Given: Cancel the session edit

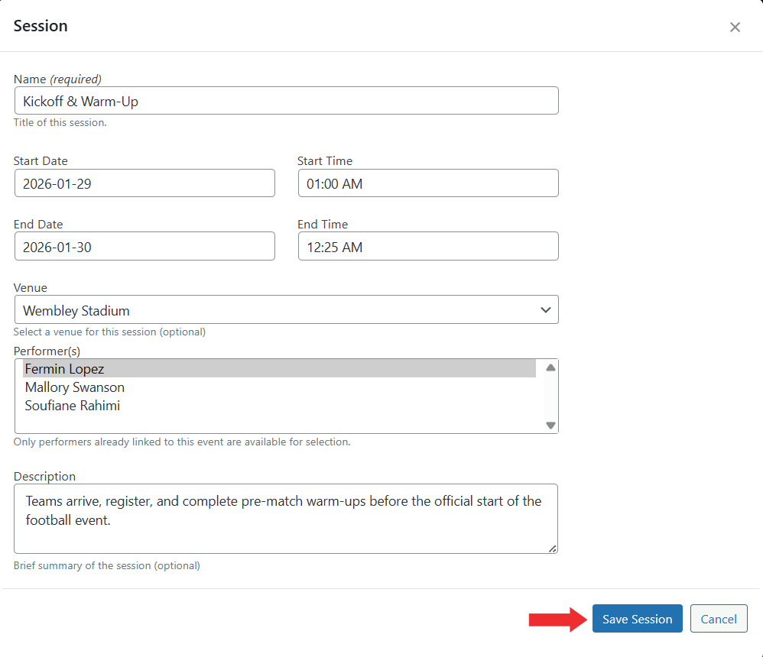Looking at the screenshot, I should point(718,619).
